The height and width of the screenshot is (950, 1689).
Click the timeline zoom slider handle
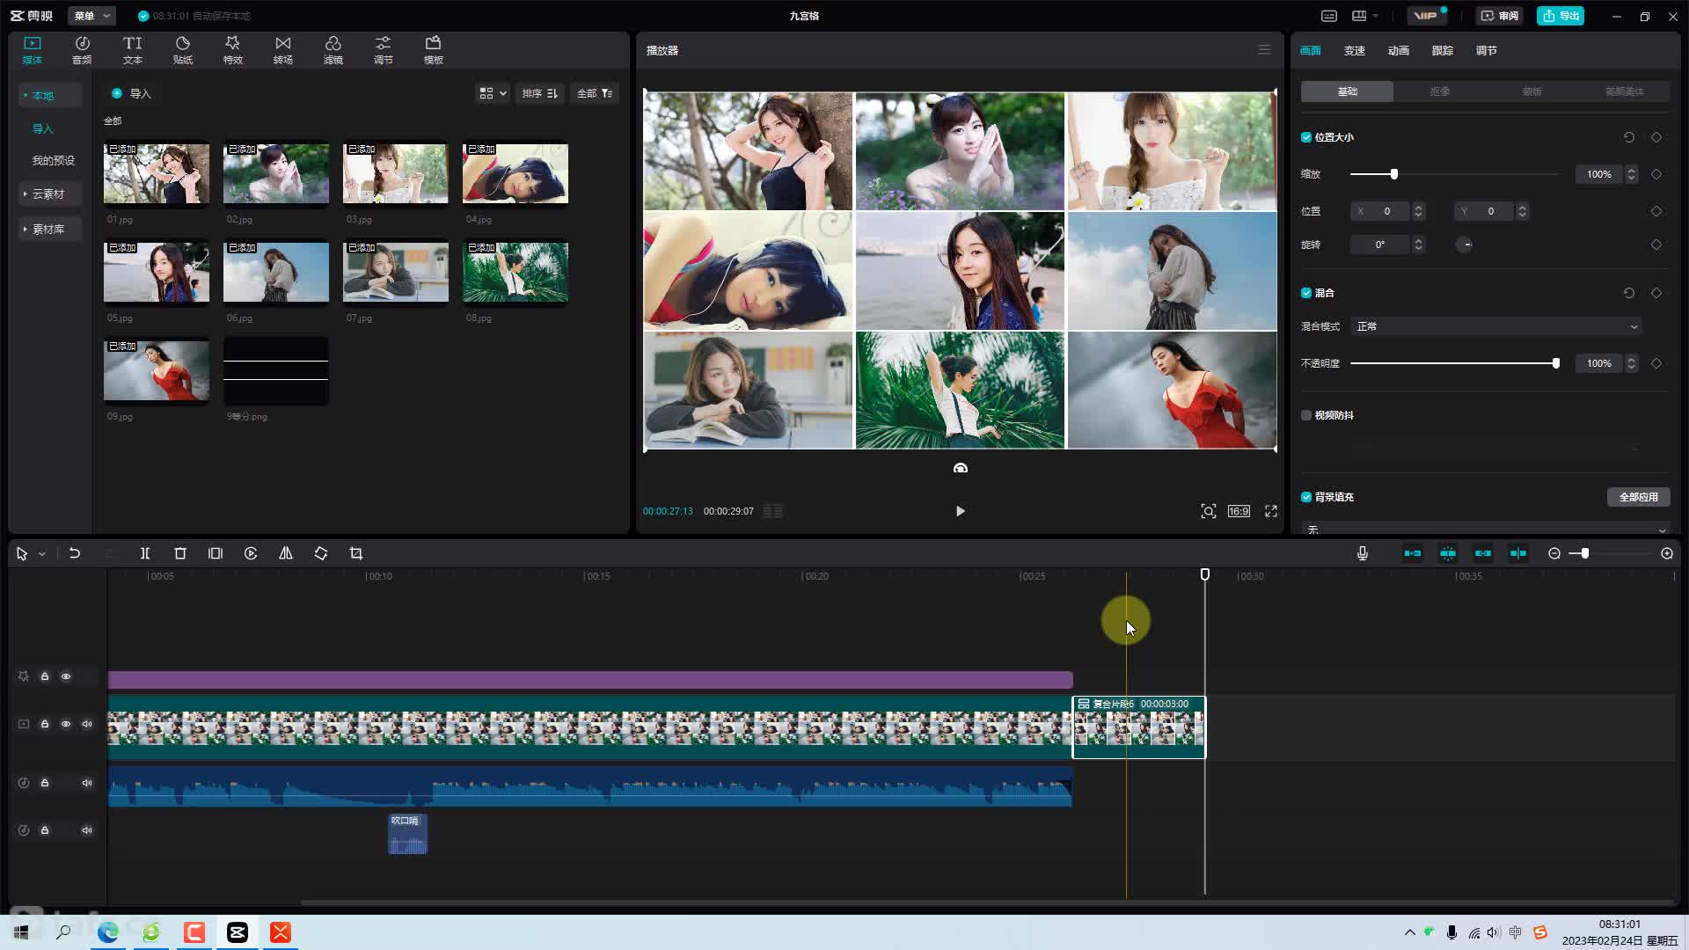coord(1584,553)
